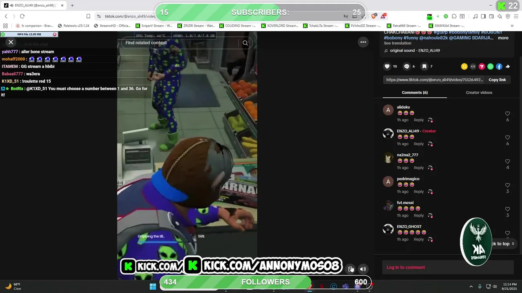Screen dimensions: 522x293
Task: Share via the red send-to-friends icon
Action: point(482,66)
